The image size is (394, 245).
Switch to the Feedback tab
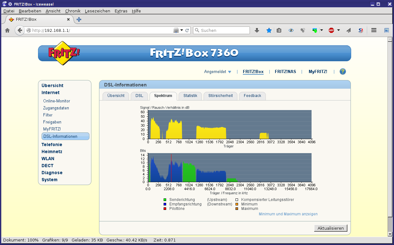coord(252,96)
